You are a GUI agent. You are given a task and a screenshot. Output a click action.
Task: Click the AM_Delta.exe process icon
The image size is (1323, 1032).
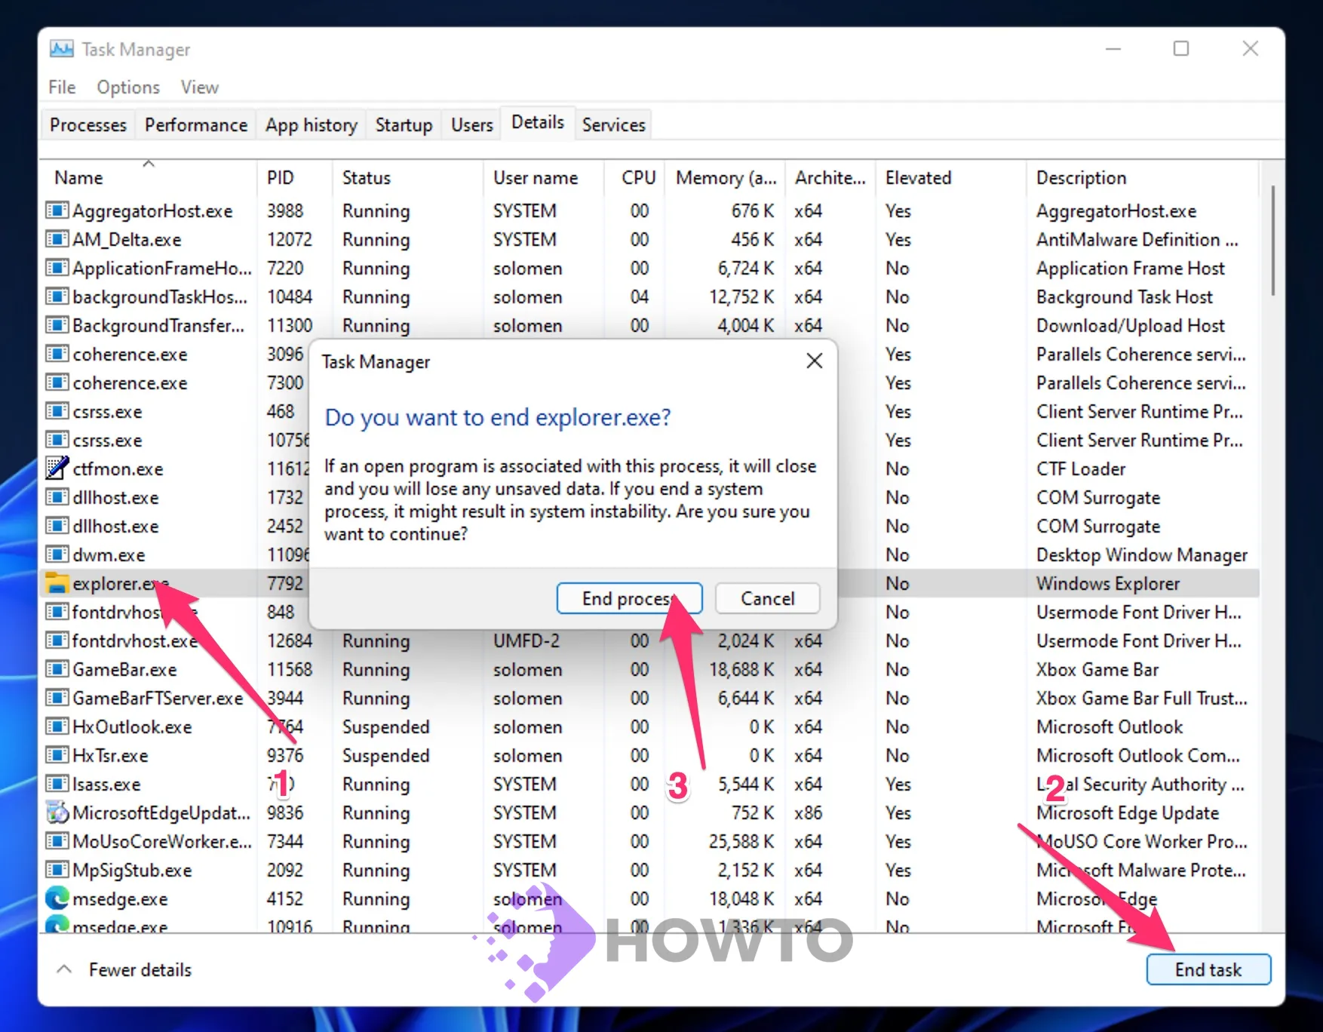[x=57, y=239]
